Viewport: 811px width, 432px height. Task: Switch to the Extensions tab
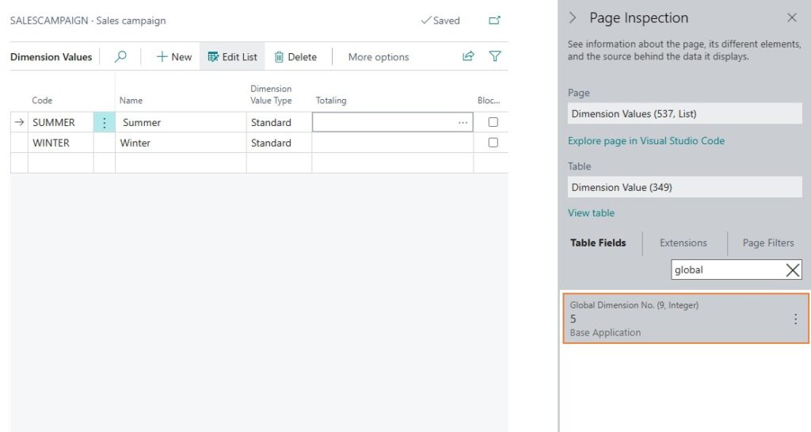pyautogui.click(x=683, y=243)
